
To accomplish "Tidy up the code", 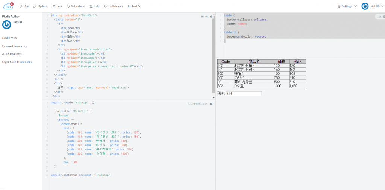I will coord(95,6).
